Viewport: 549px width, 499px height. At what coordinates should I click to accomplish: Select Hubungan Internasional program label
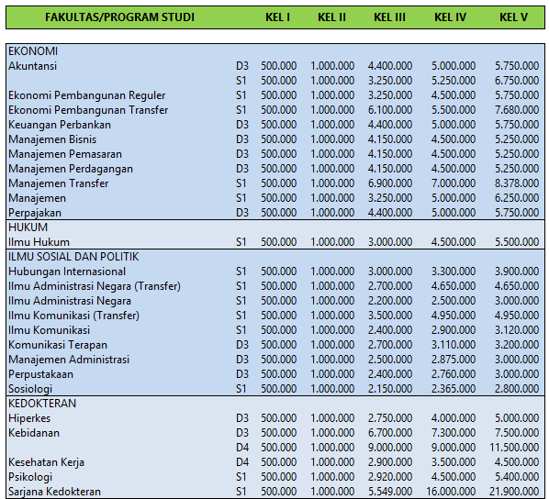[67, 272]
